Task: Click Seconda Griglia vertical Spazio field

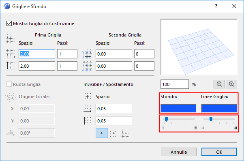Action: coord(114,66)
